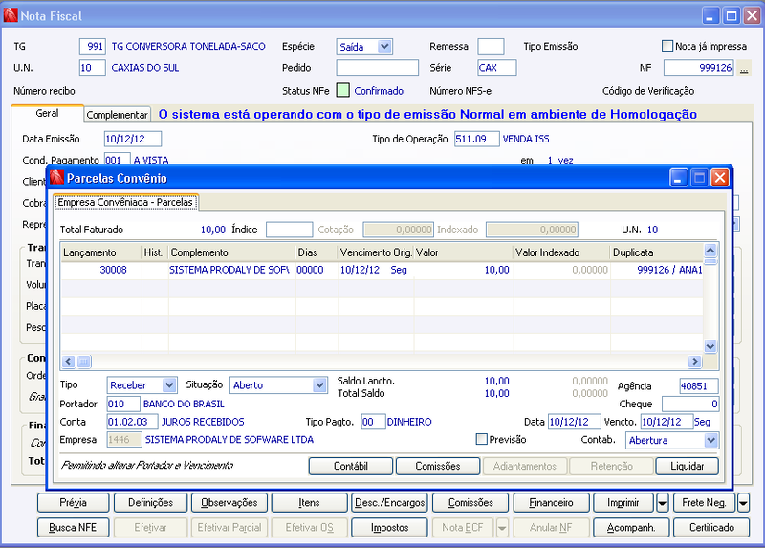Click the Contábil button

350,466
